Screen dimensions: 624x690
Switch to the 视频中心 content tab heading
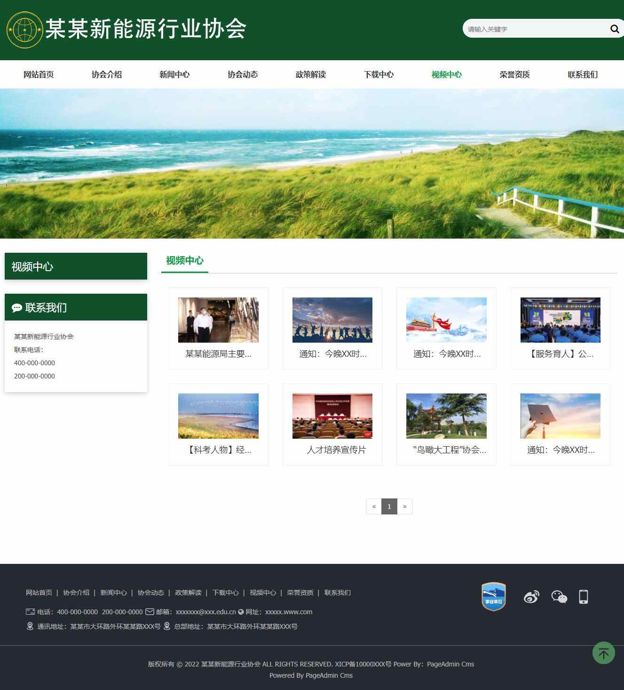(184, 261)
